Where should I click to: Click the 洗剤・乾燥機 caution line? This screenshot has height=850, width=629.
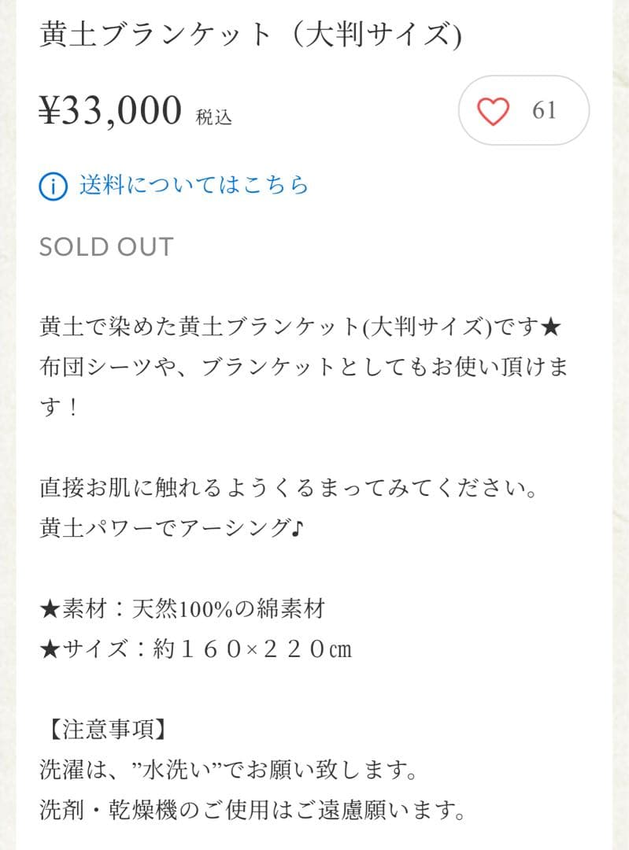(x=252, y=809)
